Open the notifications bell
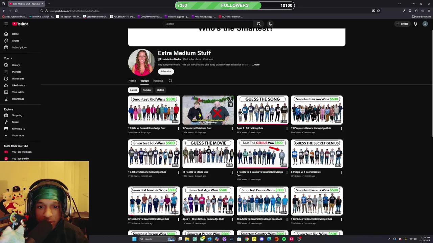Image resolution: width=433 pixels, height=243 pixels. pos(415,24)
